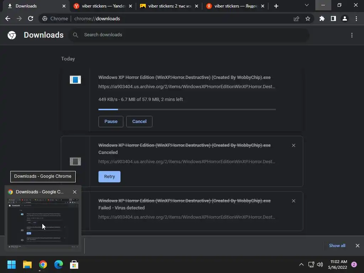Click the 'Canceled' status text
Screen dimensions: 364x273
pos(108,152)
